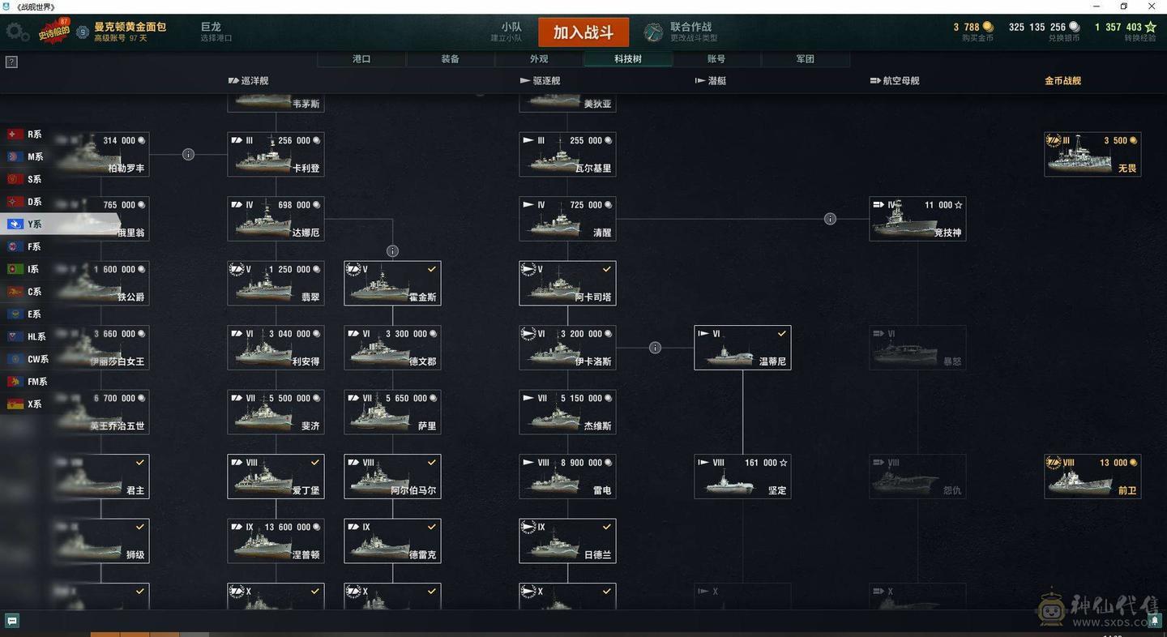
Task: Select the F系 nation flag
Action: pyautogui.click(x=15, y=246)
